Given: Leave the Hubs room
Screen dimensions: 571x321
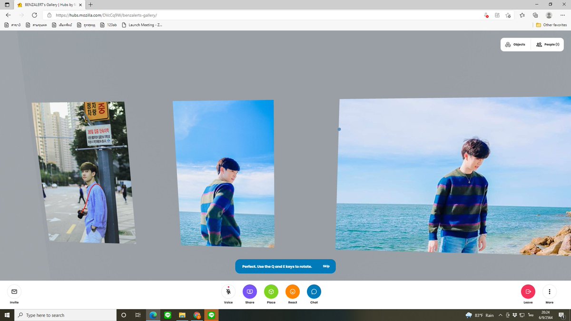Looking at the screenshot, I should [x=528, y=292].
